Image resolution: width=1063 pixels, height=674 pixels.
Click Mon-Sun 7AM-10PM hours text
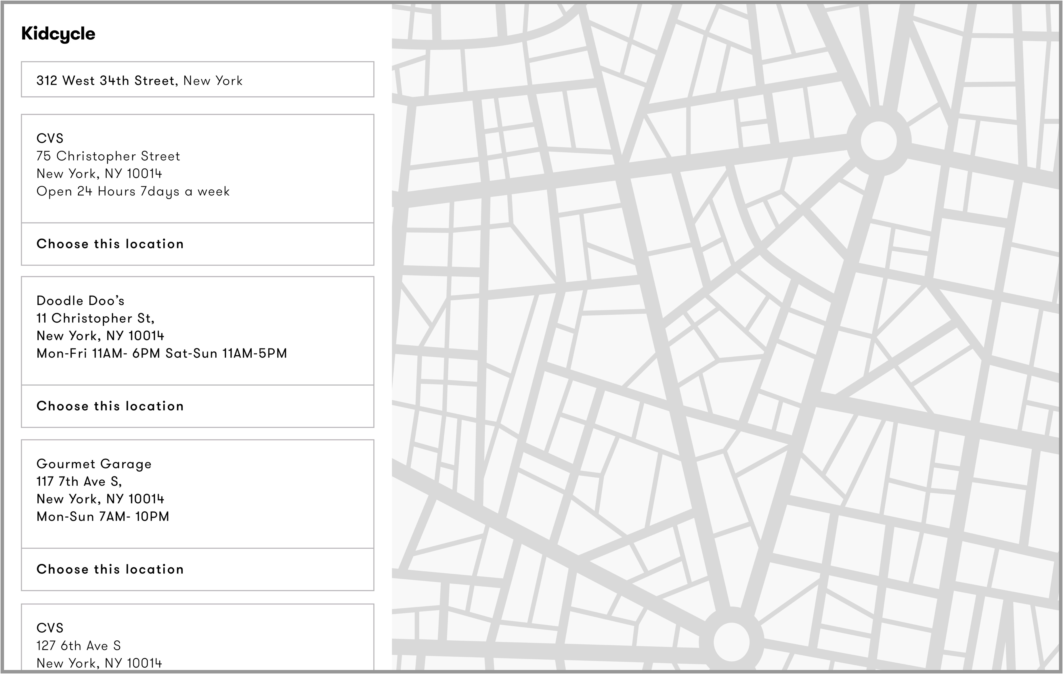tap(103, 517)
